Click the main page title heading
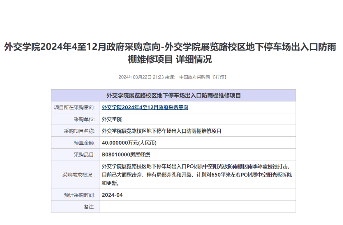 (170, 53)
